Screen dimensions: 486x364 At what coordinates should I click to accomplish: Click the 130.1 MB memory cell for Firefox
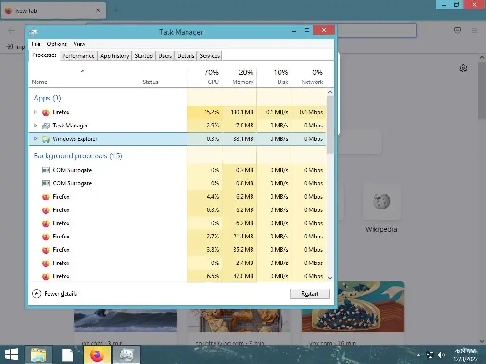point(239,112)
